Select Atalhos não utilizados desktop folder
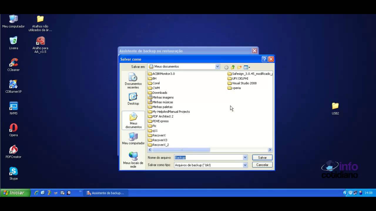The image size is (376, 211). [x=40, y=23]
